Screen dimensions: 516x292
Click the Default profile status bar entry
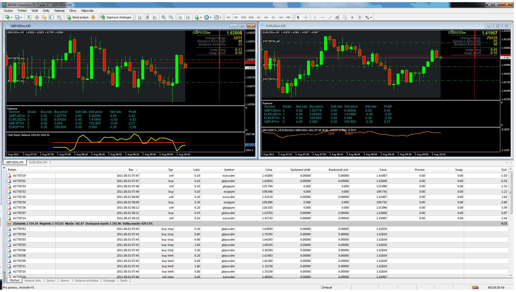(x=327, y=287)
